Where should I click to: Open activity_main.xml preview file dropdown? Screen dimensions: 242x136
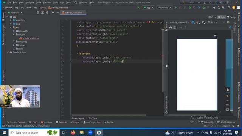[x=179, y=23]
